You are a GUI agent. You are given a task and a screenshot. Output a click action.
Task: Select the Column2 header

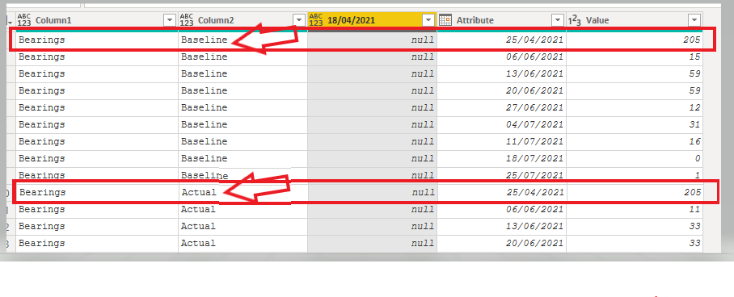(243, 20)
